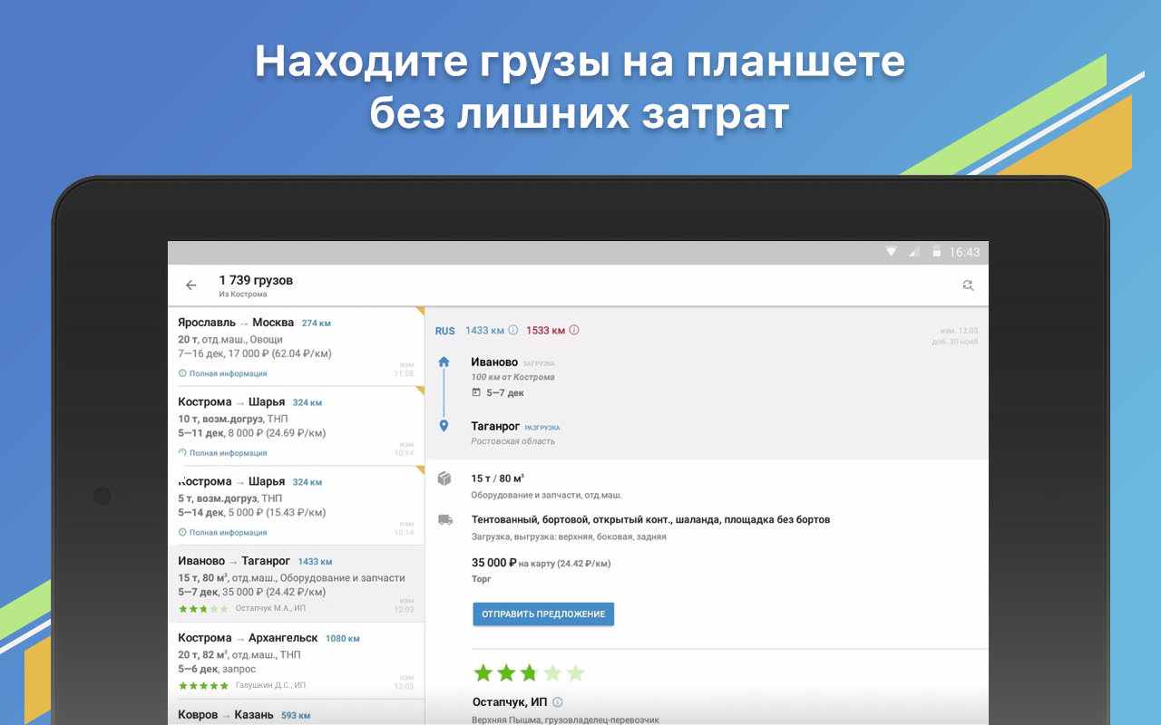
Task: Open Полная информация for Кострома → Шарья 5 т
Action: pos(222,533)
